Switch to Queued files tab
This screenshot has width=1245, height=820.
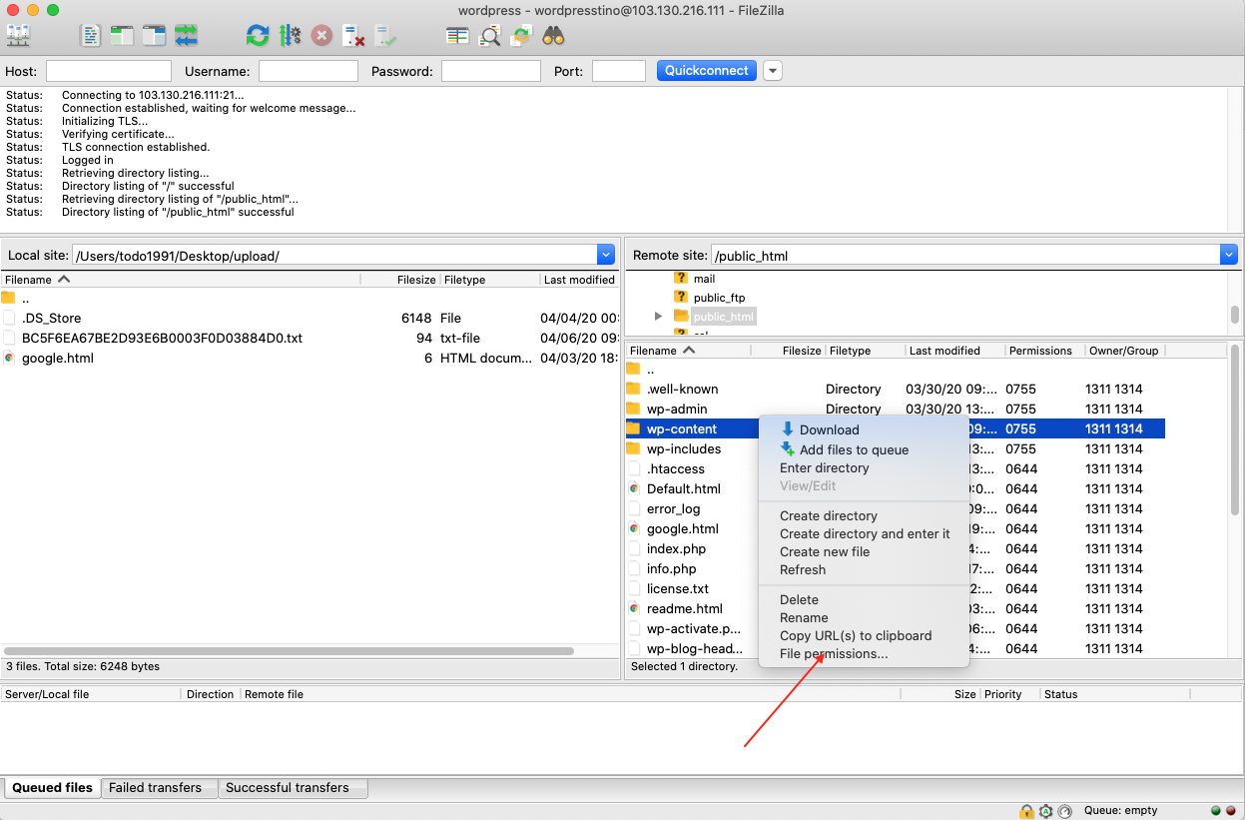point(53,787)
